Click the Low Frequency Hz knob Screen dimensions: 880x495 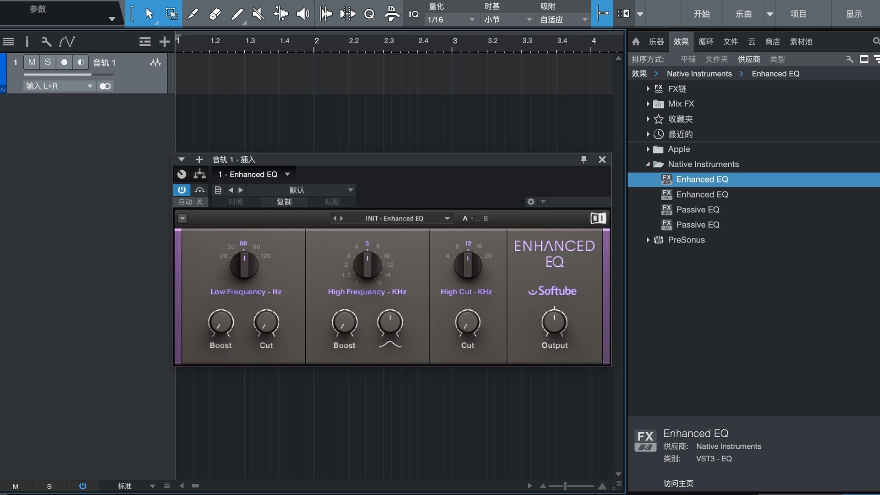tap(244, 265)
